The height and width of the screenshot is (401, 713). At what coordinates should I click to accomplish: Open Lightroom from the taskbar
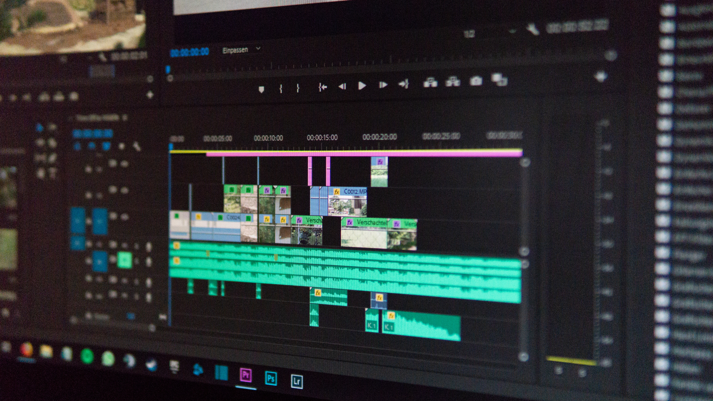296,381
